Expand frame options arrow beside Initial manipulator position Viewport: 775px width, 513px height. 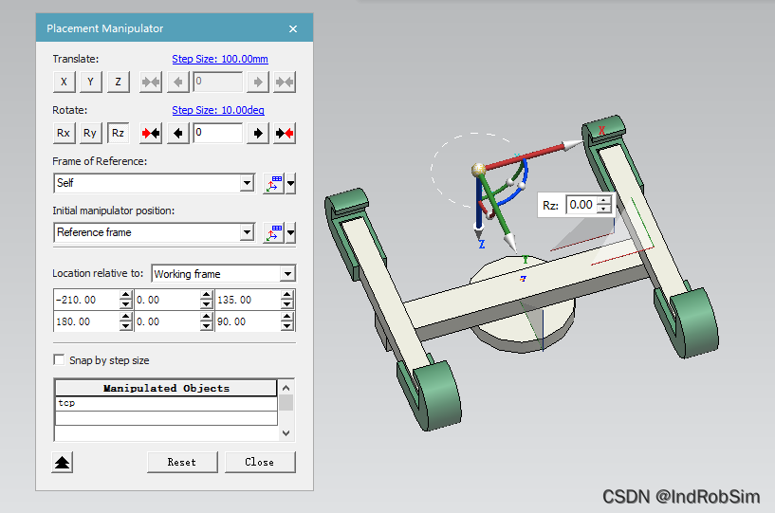pyautogui.click(x=290, y=232)
